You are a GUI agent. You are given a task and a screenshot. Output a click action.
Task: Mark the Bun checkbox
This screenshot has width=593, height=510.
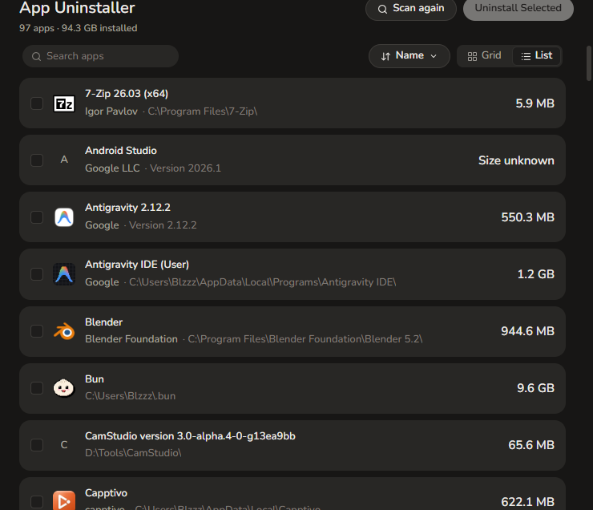[37, 388]
